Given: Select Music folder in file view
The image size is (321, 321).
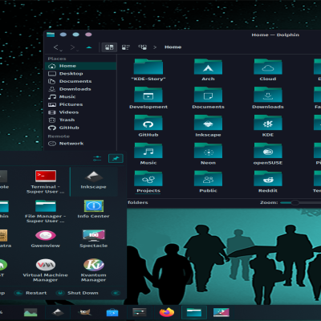Looking at the screenshot, I should [148, 151].
